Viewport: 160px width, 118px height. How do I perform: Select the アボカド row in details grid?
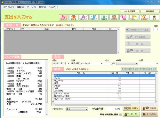tap(105, 86)
